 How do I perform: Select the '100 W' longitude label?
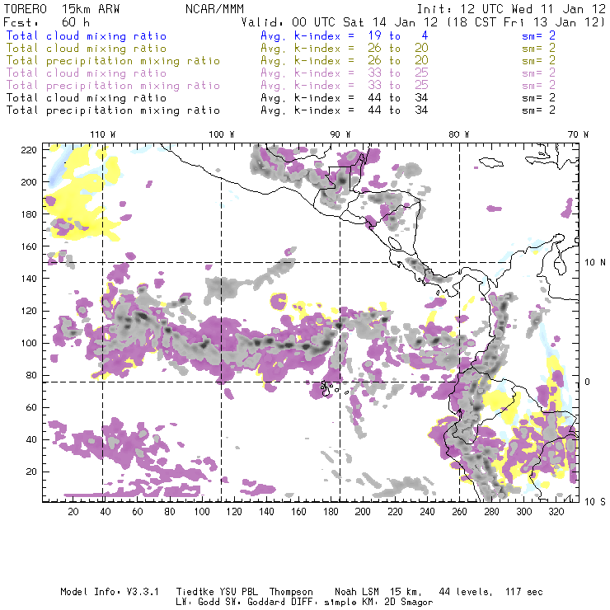point(222,134)
